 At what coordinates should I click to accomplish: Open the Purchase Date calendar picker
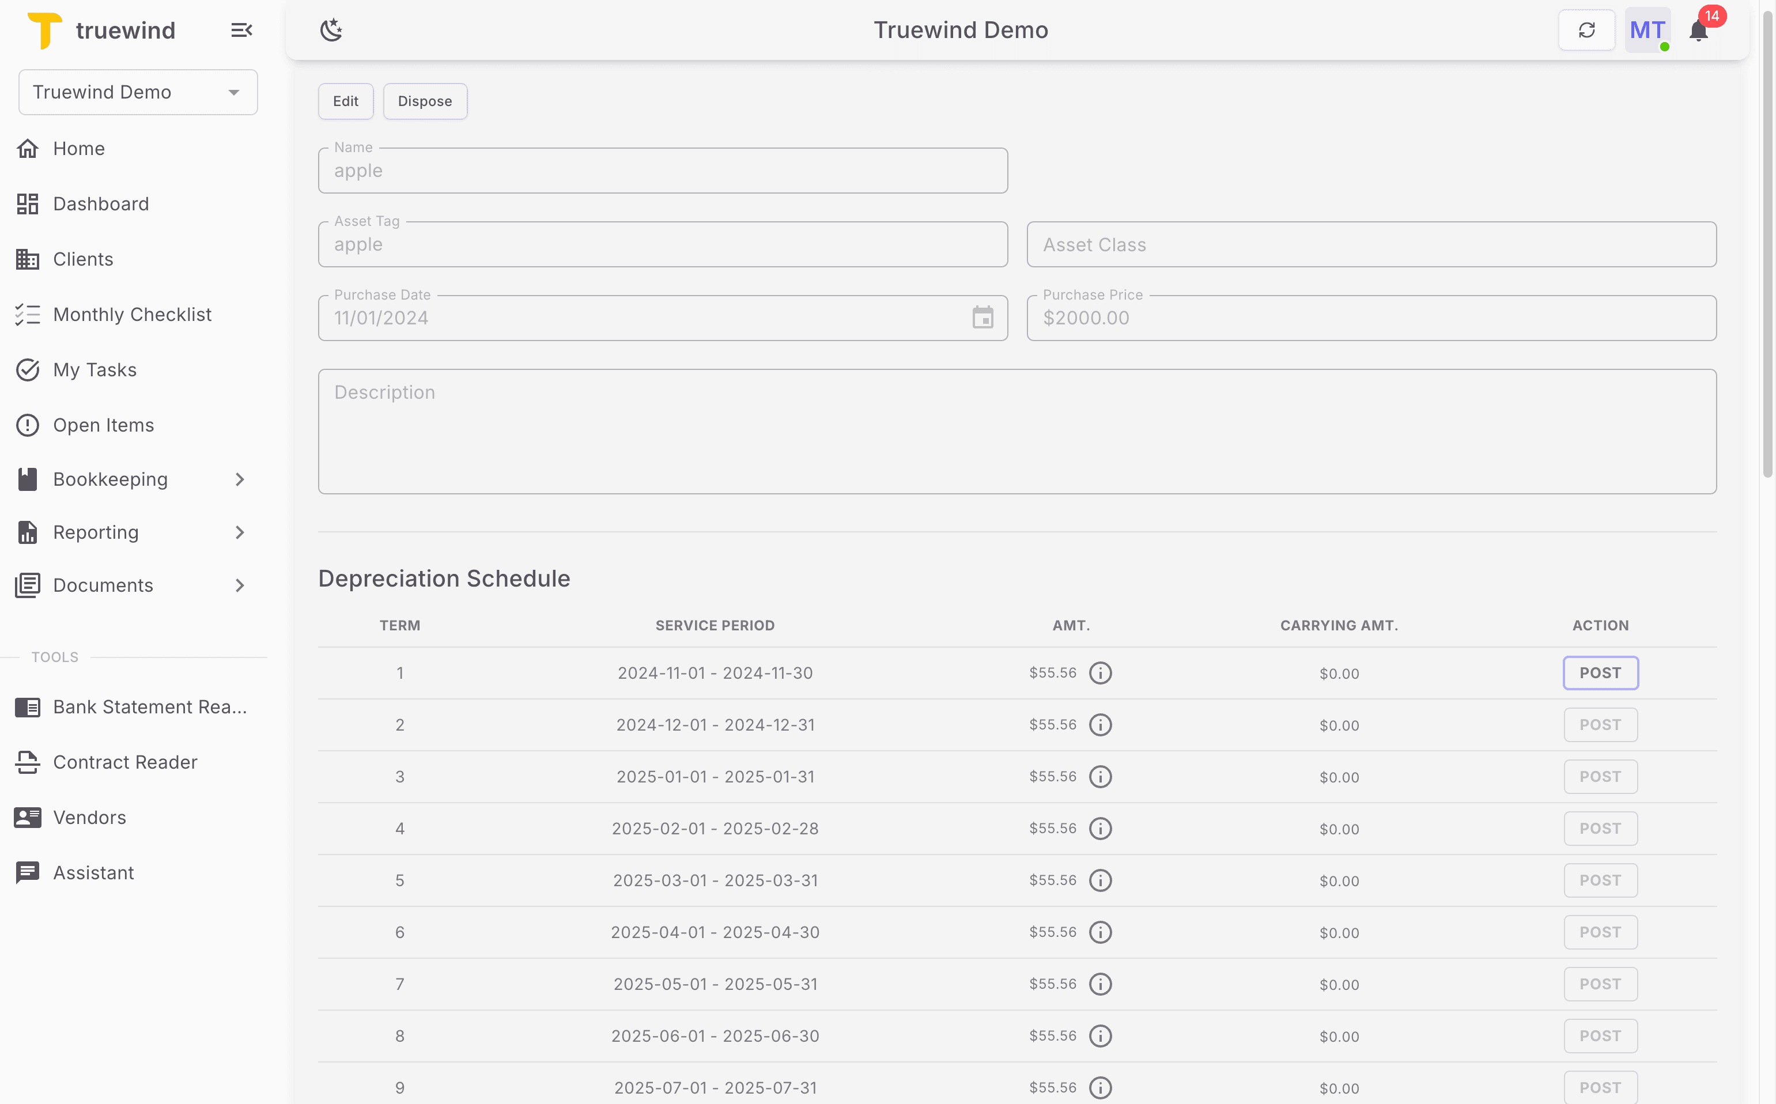pos(983,317)
